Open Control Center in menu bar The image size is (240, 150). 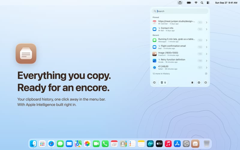(x=208, y=3)
